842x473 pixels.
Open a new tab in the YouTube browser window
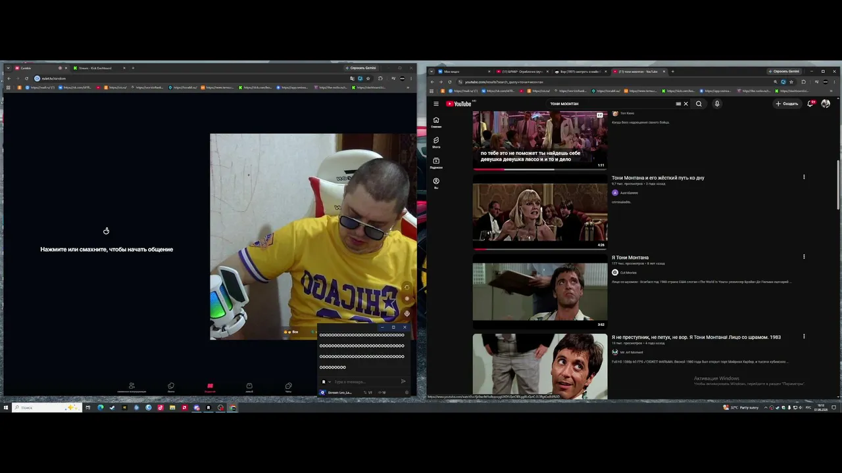[x=672, y=71]
